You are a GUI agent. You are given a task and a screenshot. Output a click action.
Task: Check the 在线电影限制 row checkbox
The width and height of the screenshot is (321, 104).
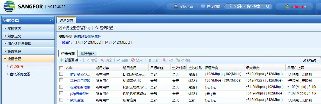(61, 87)
